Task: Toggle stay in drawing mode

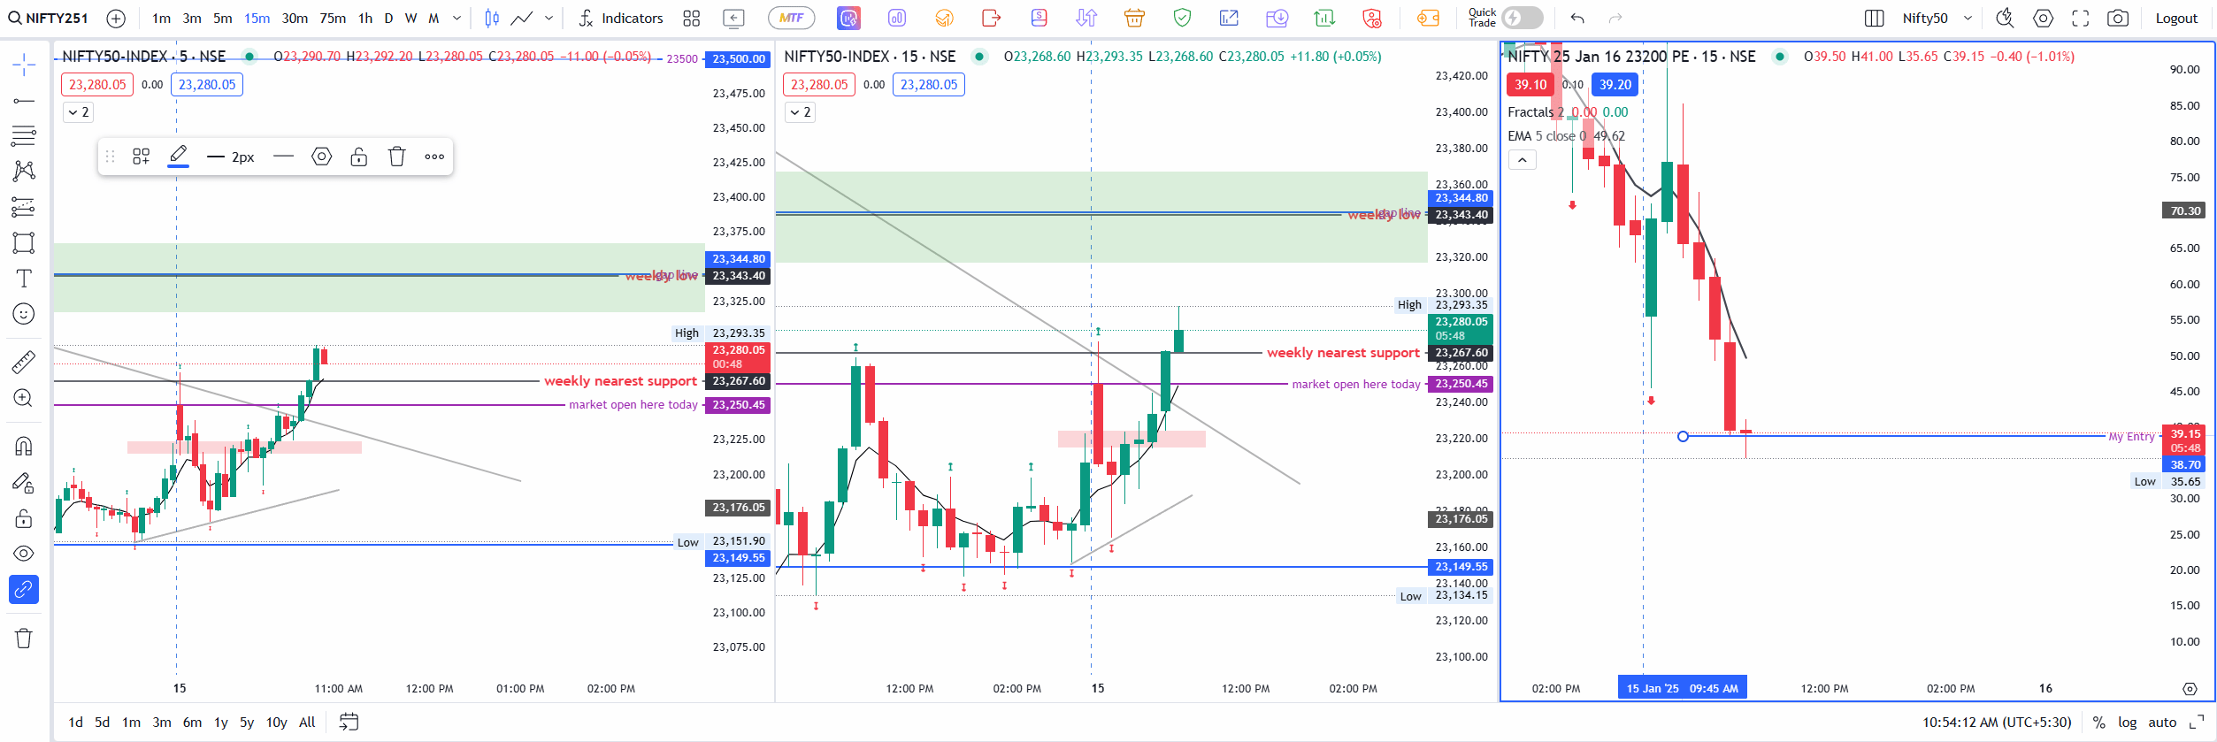Action: 24,483
